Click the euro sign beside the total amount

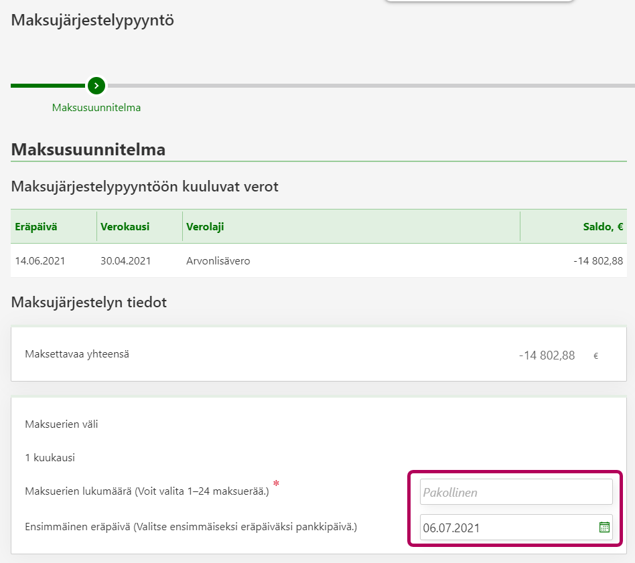(x=595, y=356)
